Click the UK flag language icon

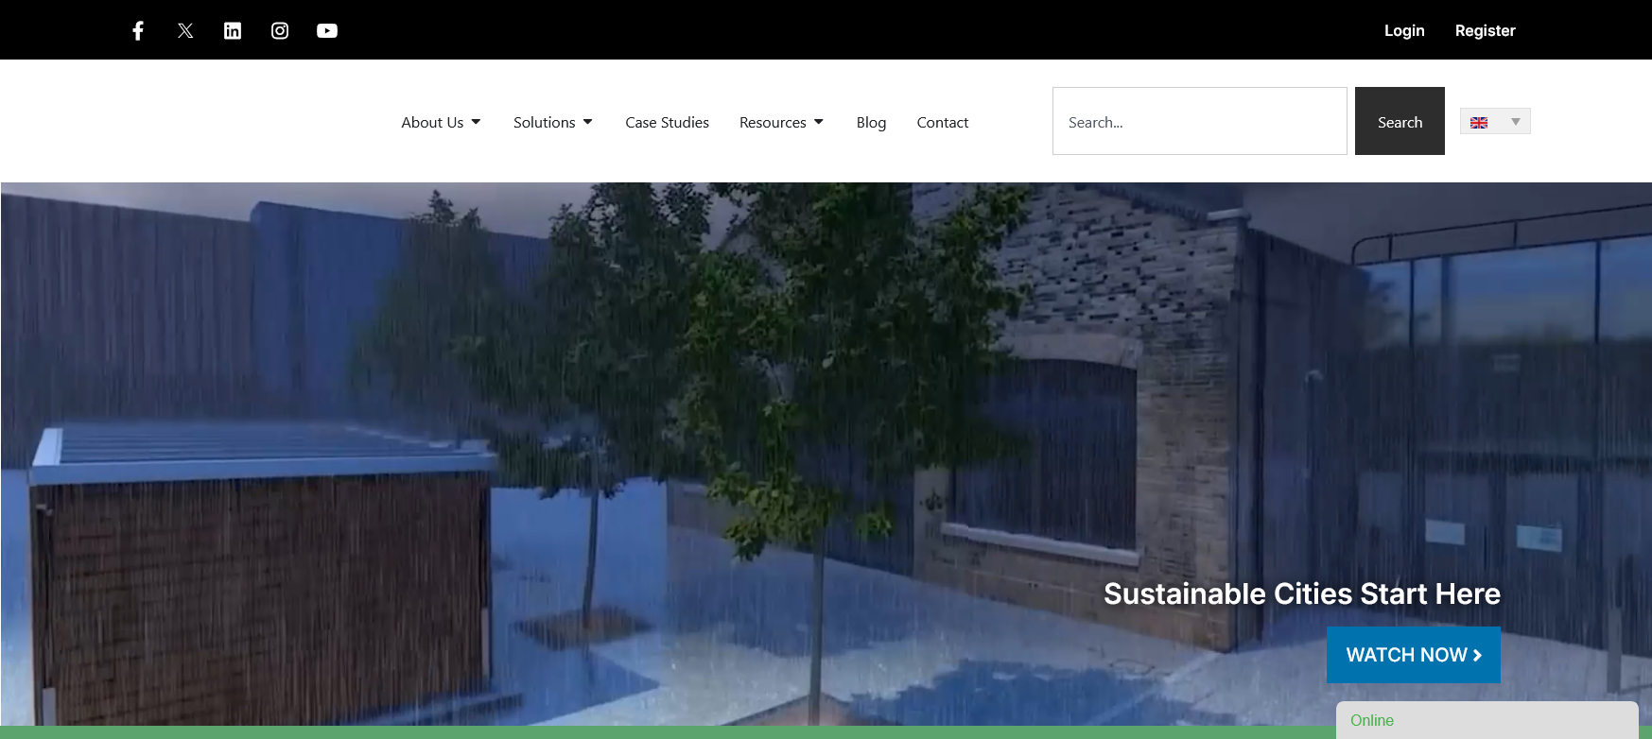point(1479,122)
